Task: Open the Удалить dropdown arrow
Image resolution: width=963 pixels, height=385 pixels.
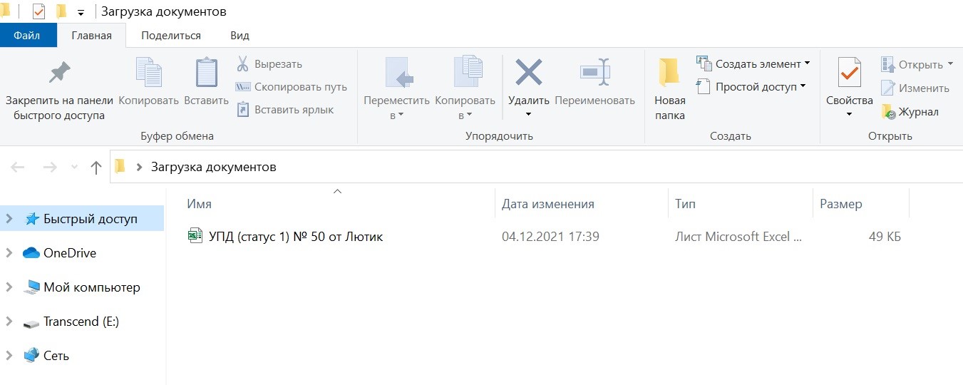Action: click(529, 115)
